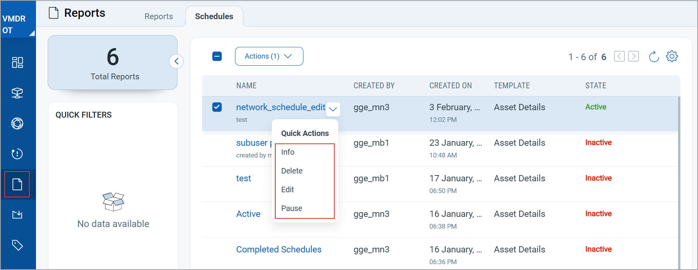Click Inactive state in subuser row
The width and height of the screenshot is (698, 270).
(598, 143)
